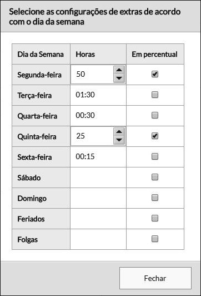Increase Segunda-feira value with up arrow
The height and width of the screenshot is (296, 201).
[119, 70]
